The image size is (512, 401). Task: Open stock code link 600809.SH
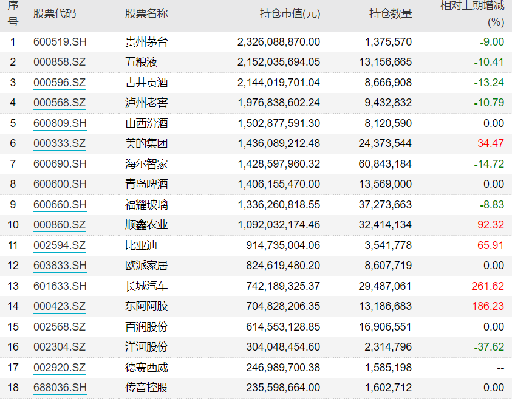[60, 123]
